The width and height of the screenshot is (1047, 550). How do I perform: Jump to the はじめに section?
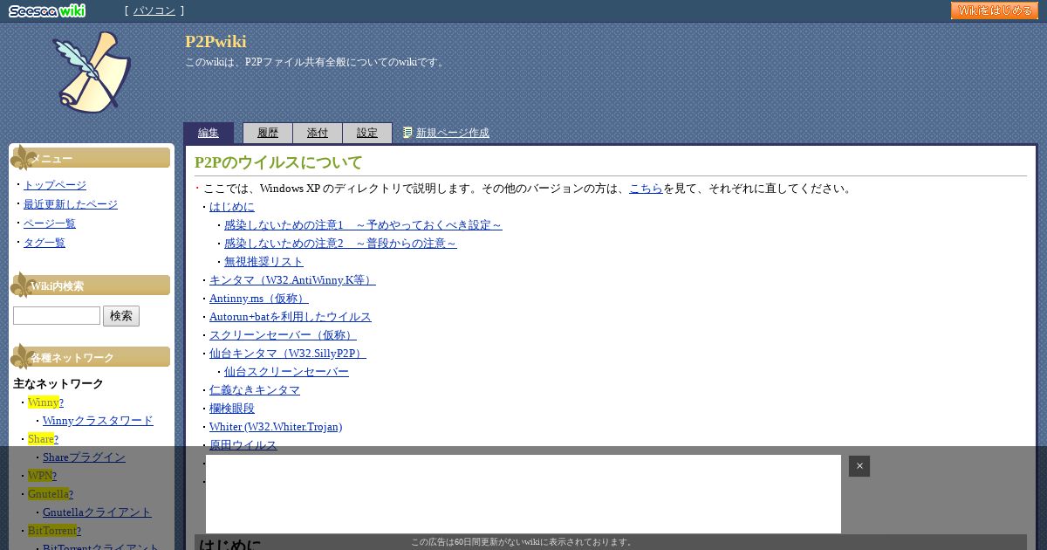click(x=232, y=207)
